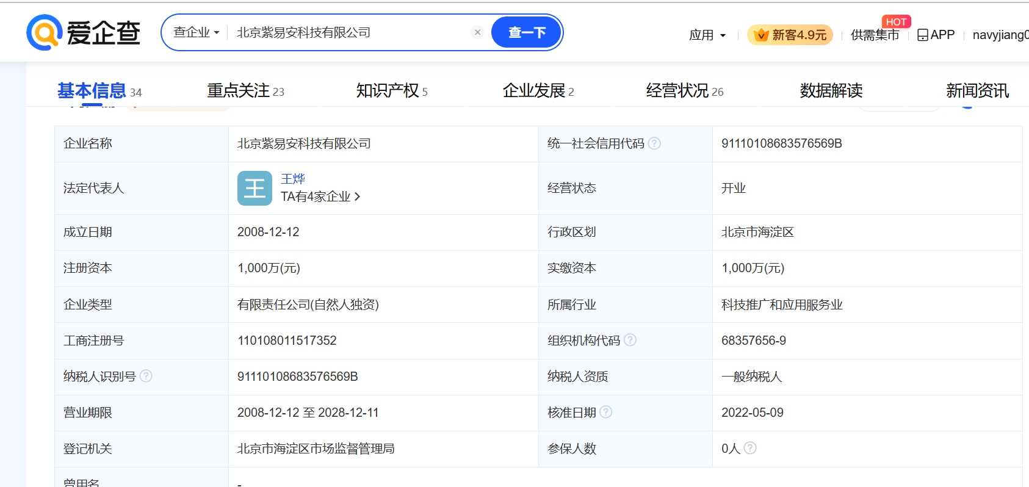Viewport: 1029px width, 487px height.
Task: Select the business term 2008-12-12 至 2028-12-11
Action: tap(308, 413)
